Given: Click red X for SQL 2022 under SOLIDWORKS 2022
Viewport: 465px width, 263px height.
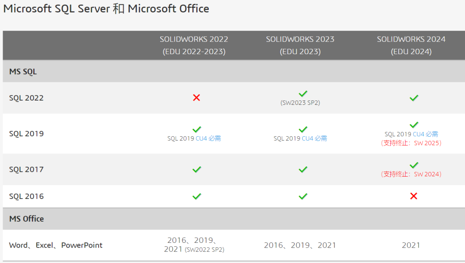Looking at the screenshot, I should pos(196,98).
